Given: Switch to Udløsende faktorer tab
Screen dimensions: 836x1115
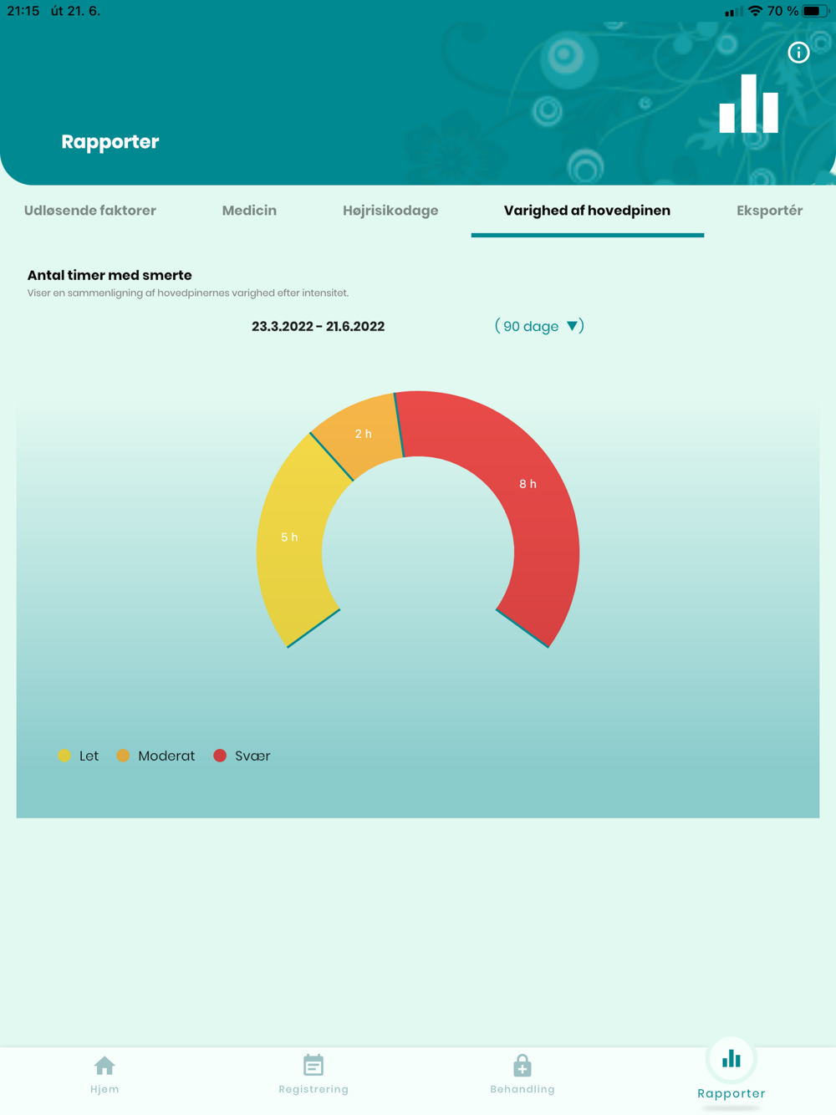Looking at the screenshot, I should coord(90,211).
